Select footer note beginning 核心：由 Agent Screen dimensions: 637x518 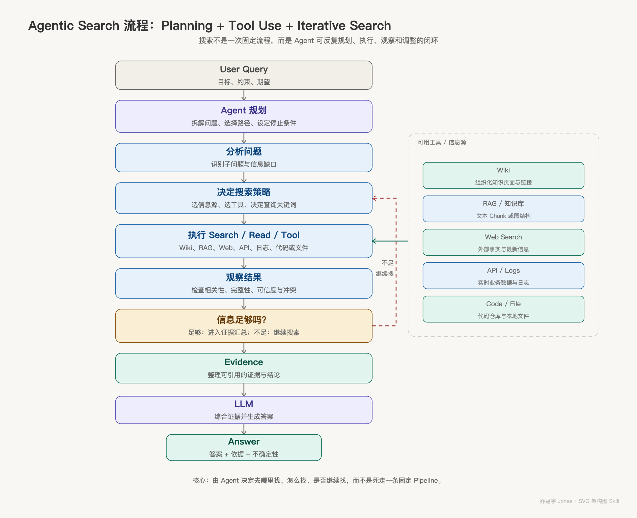(318, 481)
